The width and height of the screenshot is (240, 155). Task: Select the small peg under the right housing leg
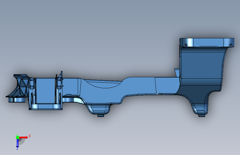(x=202, y=116)
